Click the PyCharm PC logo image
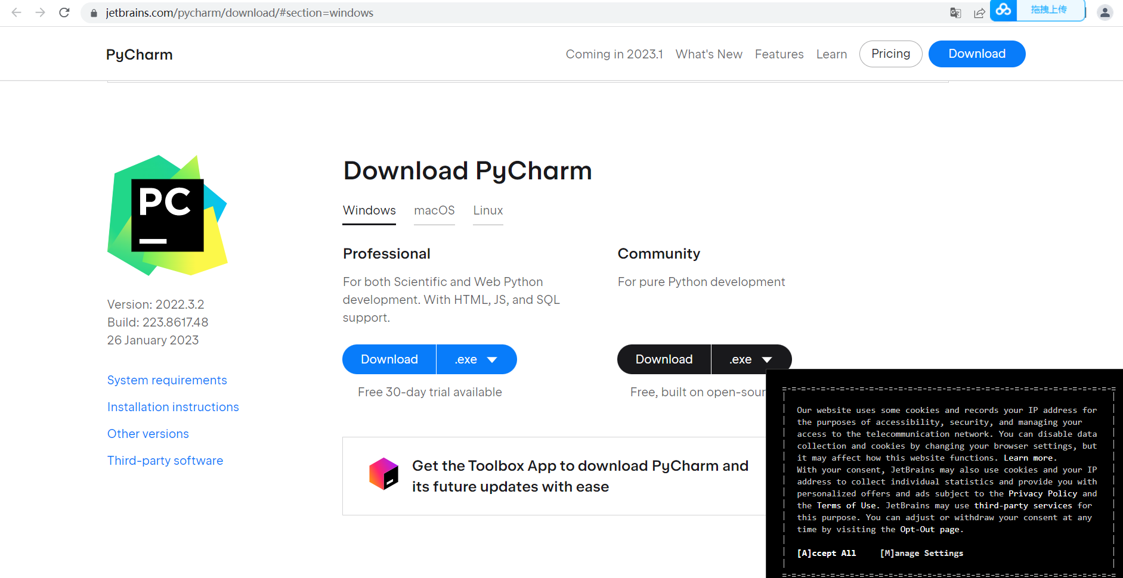 tap(168, 215)
